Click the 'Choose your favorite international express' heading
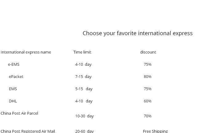The width and height of the screenshot is (217, 133). tap(138, 33)
